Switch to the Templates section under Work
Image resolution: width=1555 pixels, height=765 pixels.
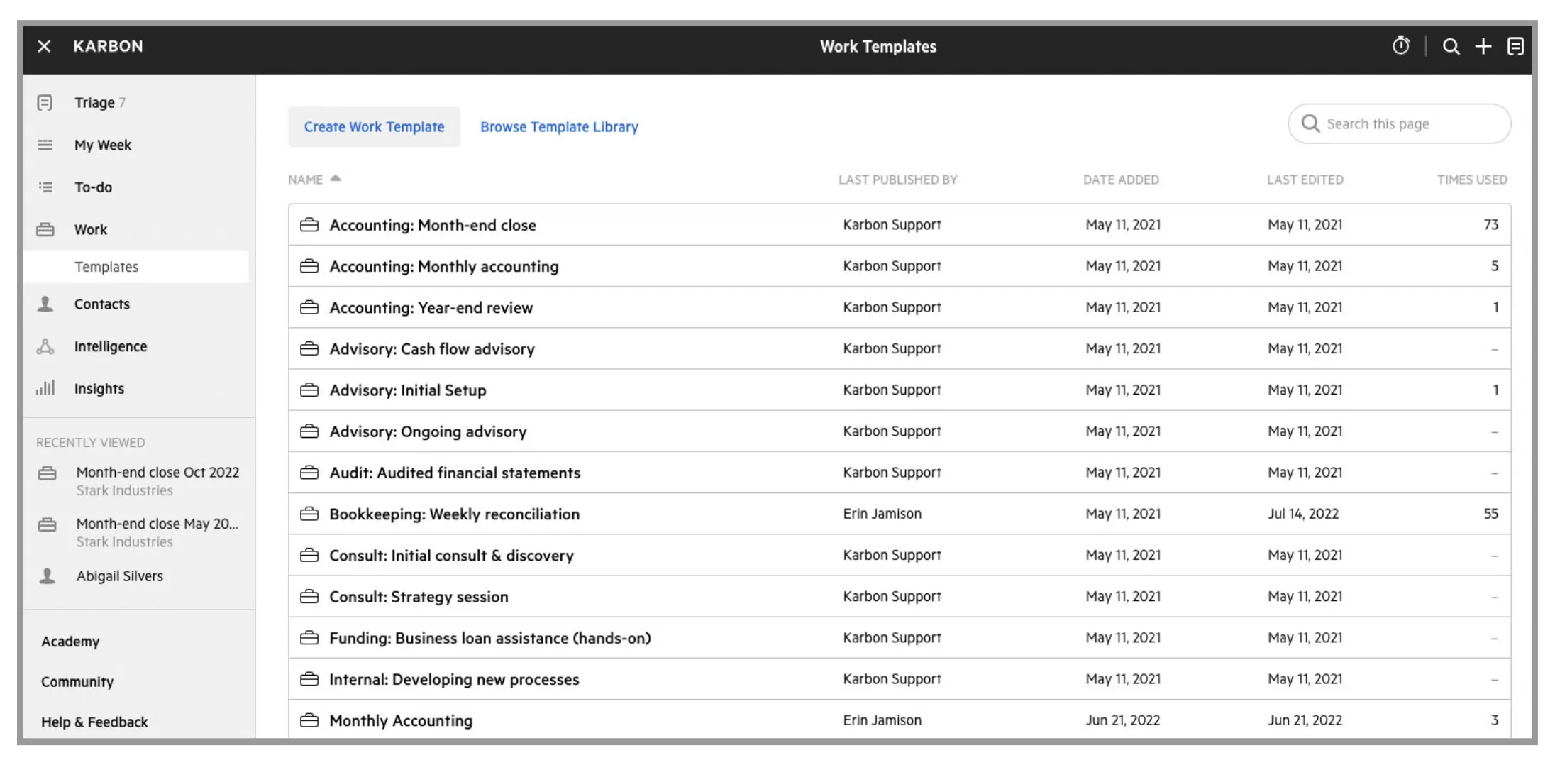[106, 267]
